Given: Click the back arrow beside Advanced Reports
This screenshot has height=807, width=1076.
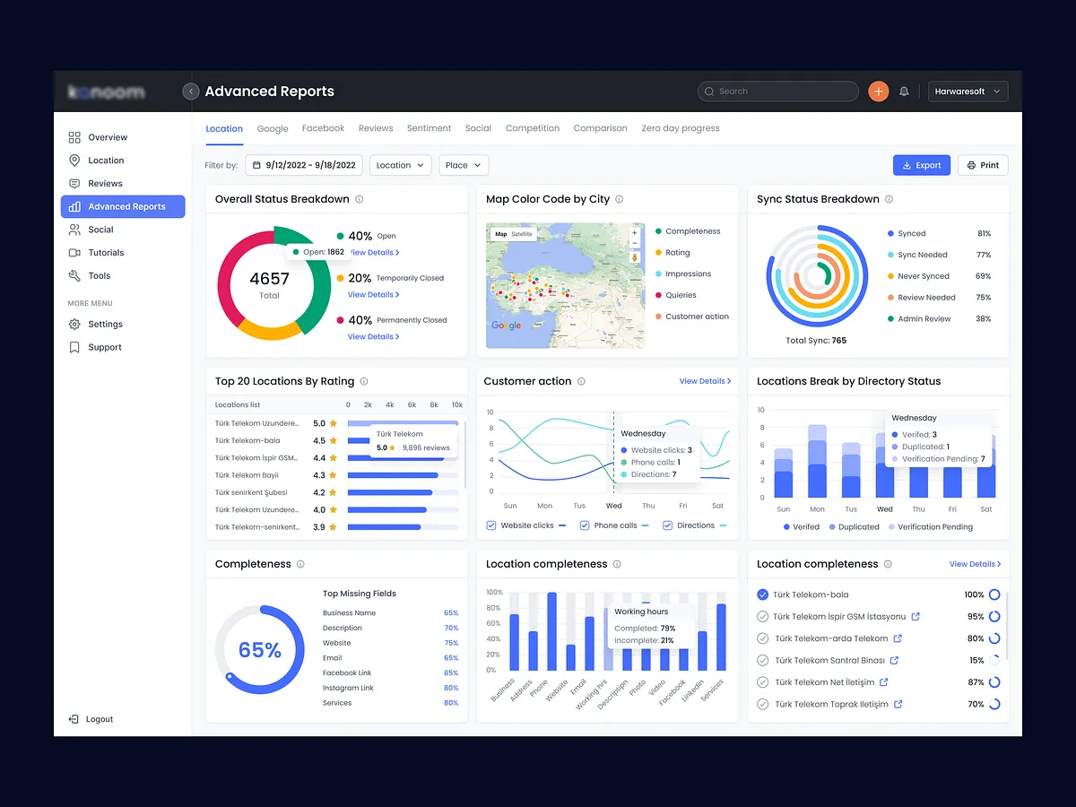Looking at the screenshot, I should (190, 91).
